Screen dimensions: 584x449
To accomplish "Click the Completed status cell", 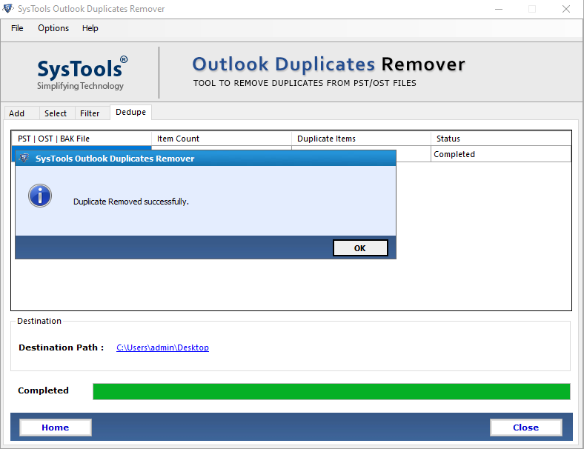I will 501,154.
